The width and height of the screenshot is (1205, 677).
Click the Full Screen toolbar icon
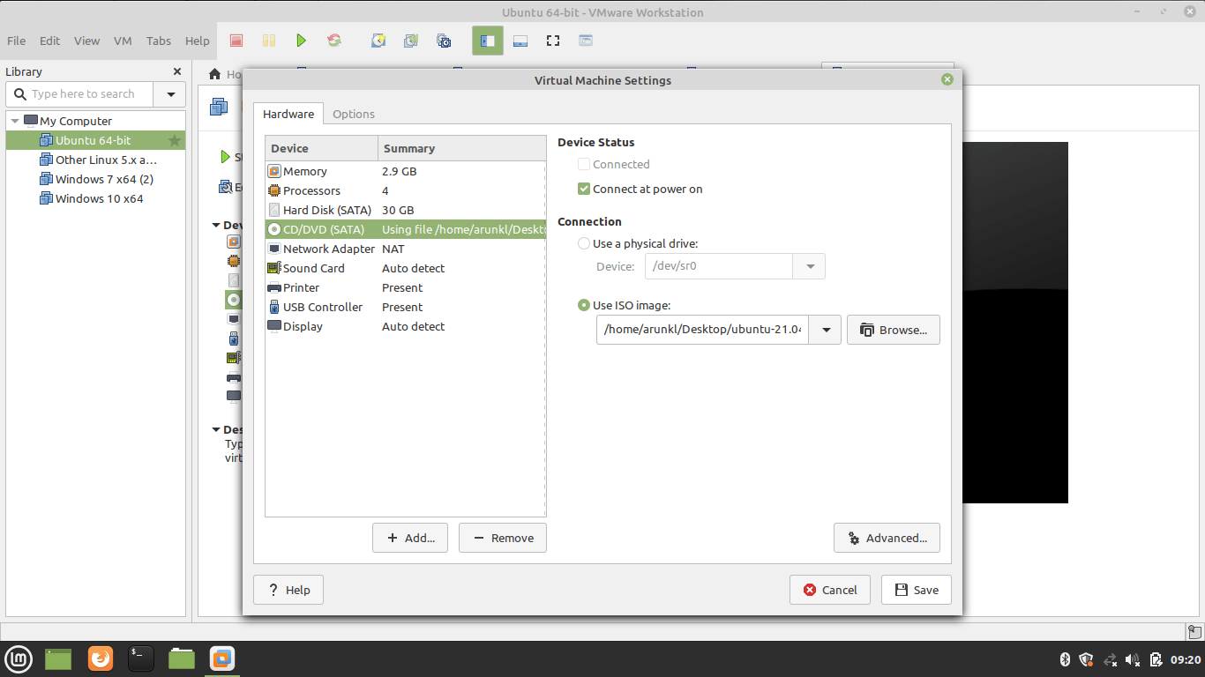point(553,41)
